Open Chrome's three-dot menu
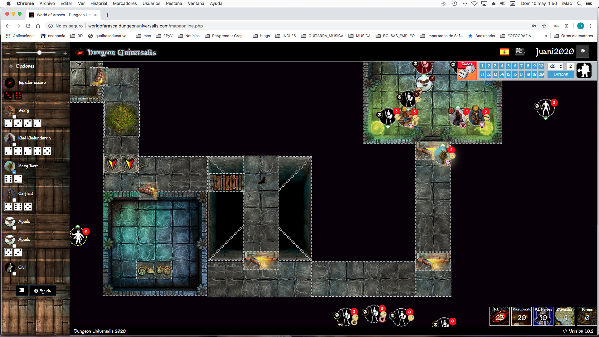599x337 pixels. tap(591, 26)
